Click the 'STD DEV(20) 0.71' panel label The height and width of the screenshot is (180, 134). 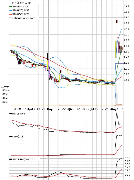pos(23,159)
